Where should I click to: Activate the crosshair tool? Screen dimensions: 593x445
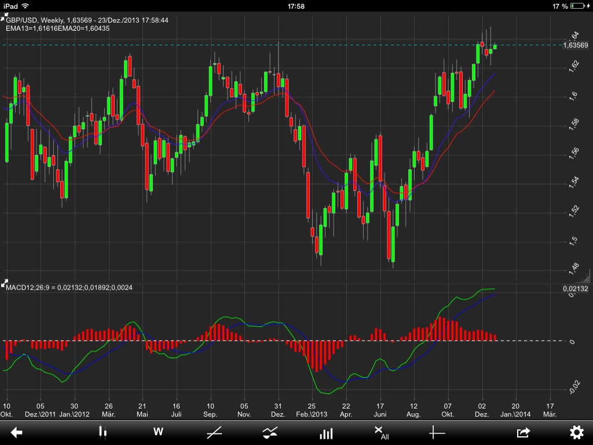pos(437,432)
